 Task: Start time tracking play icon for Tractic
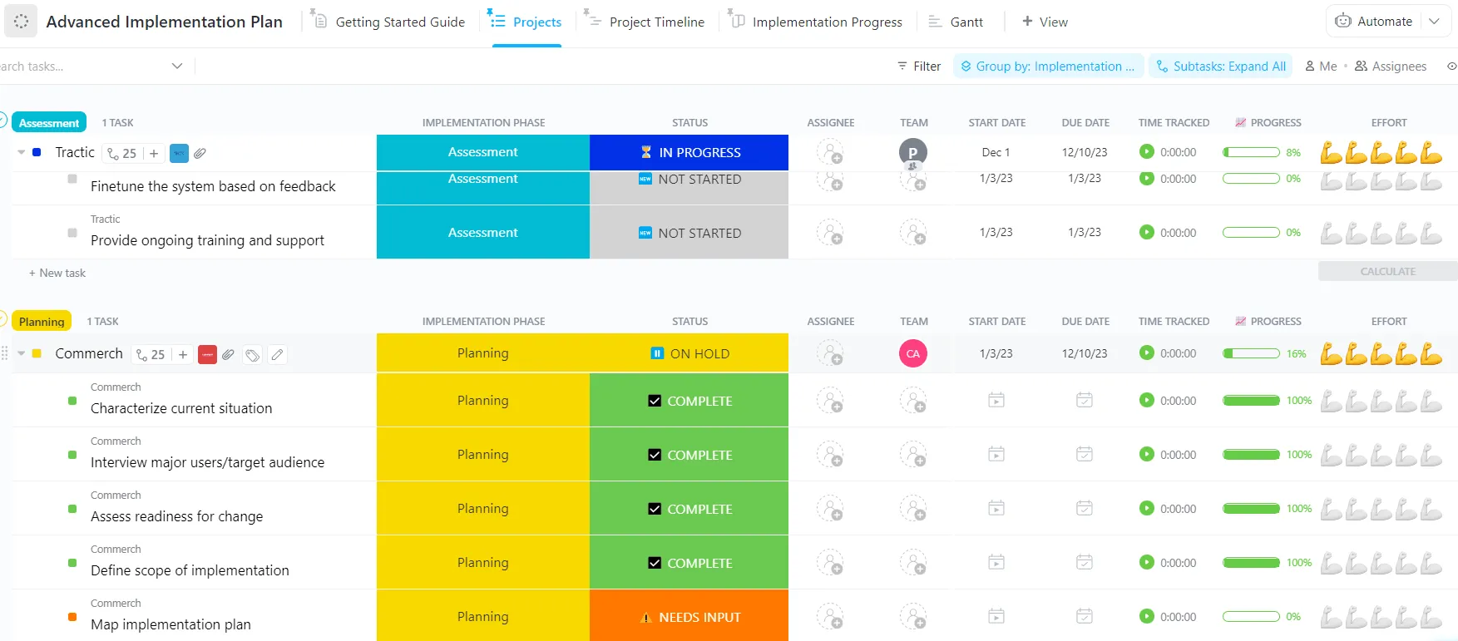coord(1147,152)
